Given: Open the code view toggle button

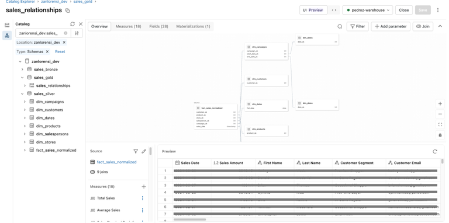Looking at the screenshot, I should 334,10.
